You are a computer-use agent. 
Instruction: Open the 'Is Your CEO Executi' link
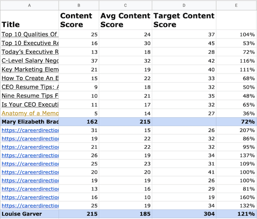pyautogui.click(x=30, y=104)
